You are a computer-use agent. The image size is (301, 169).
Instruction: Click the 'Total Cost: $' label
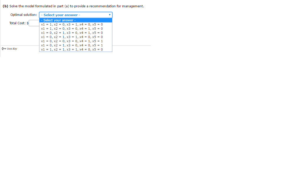tap(19, 23)
